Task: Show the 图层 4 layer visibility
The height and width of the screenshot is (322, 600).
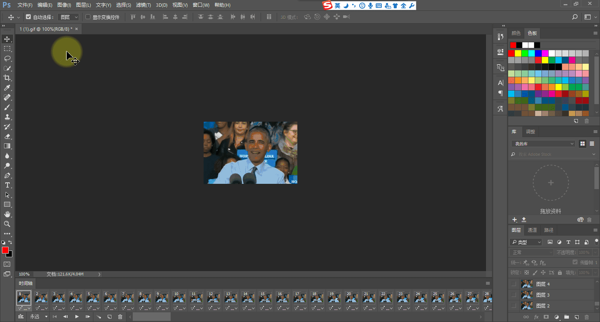Action: coord(514,284)
